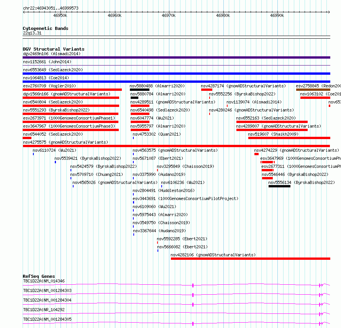Select nsv5546446 (ByrskaBishop2022) variant
Viewport: 341px width, 328px height.
pyautogui.click(x=295, y=174)
